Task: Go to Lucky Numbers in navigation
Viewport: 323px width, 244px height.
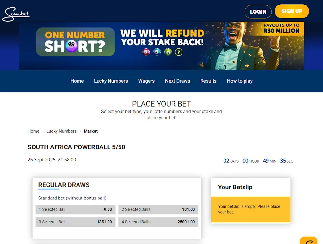Action: pyautogui.click(x=111, y=81)
